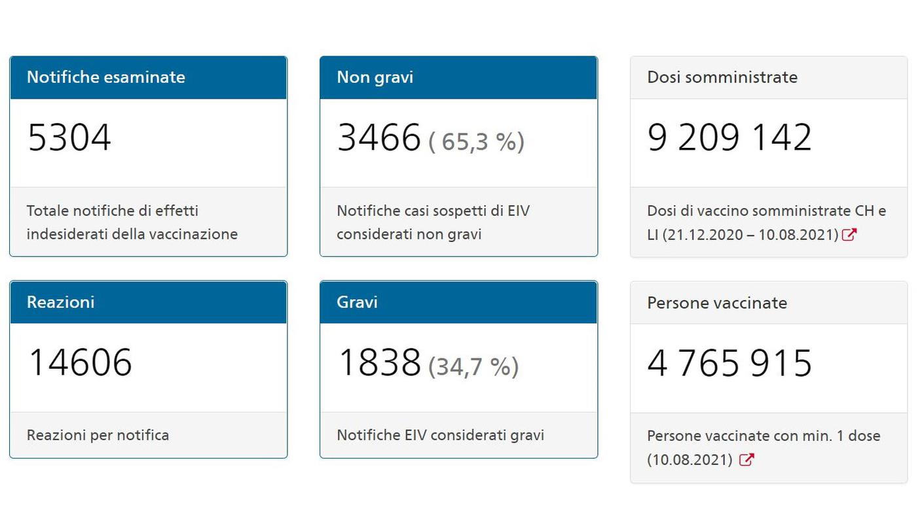Click 'Totale notifiche di effetti indesiderati' description
The image size is (922, 518).
[x=132, y=222]
